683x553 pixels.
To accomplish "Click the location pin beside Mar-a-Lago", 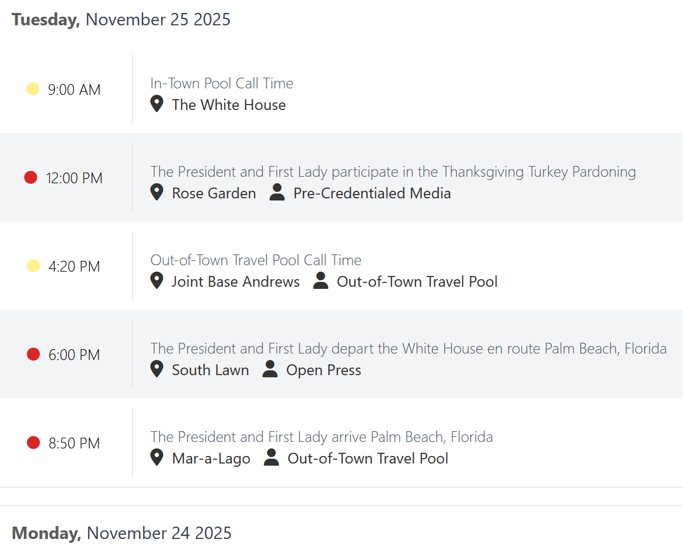I will coord(157,457).
